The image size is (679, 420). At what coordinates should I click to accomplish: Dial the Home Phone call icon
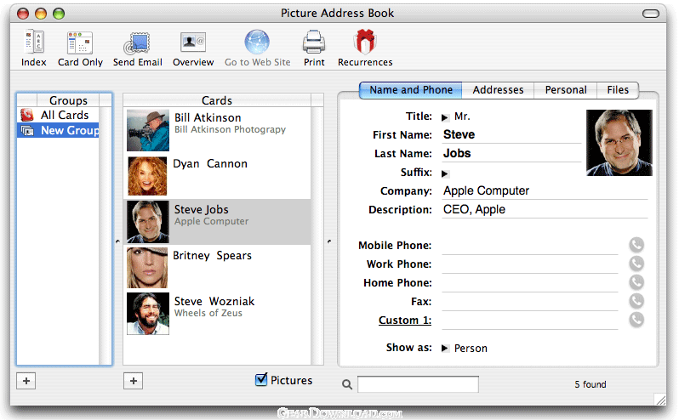pos(636,282)
